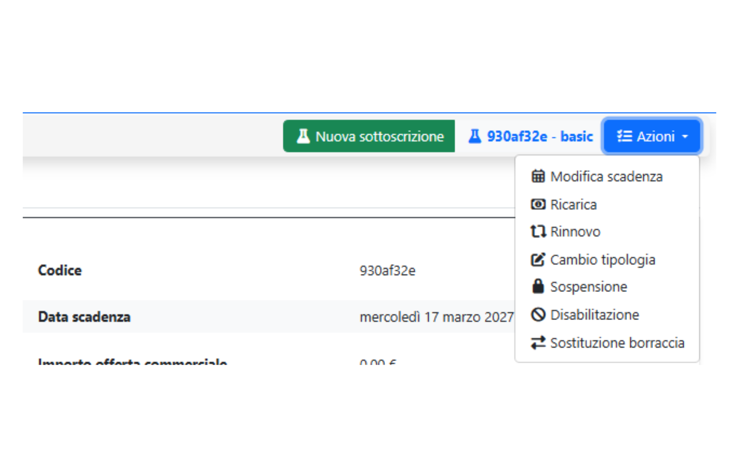This screenshot has height=462, width=739.
Task: Select the Rinnovo menu entry
Action: 575,232
